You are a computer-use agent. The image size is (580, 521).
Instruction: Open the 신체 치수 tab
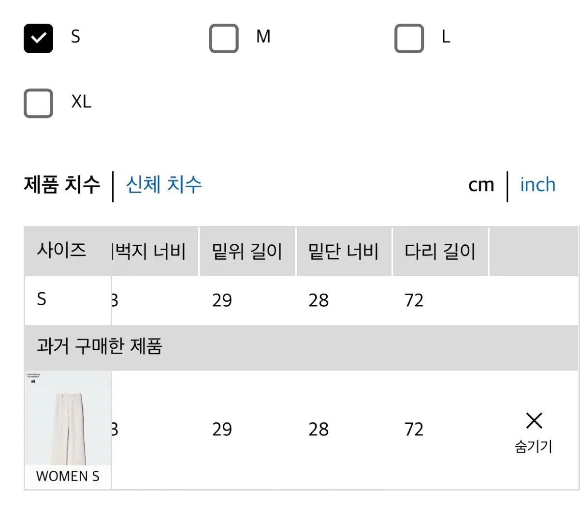(164, 185)
